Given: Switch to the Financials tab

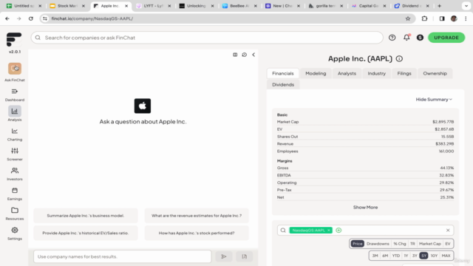Looking at the screenshot, I should pyautogui.click(x=282, y=74).
